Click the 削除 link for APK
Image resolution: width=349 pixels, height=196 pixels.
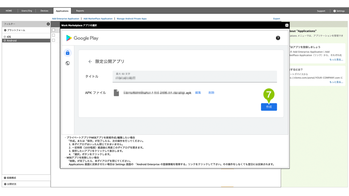(x=211, y=93)
